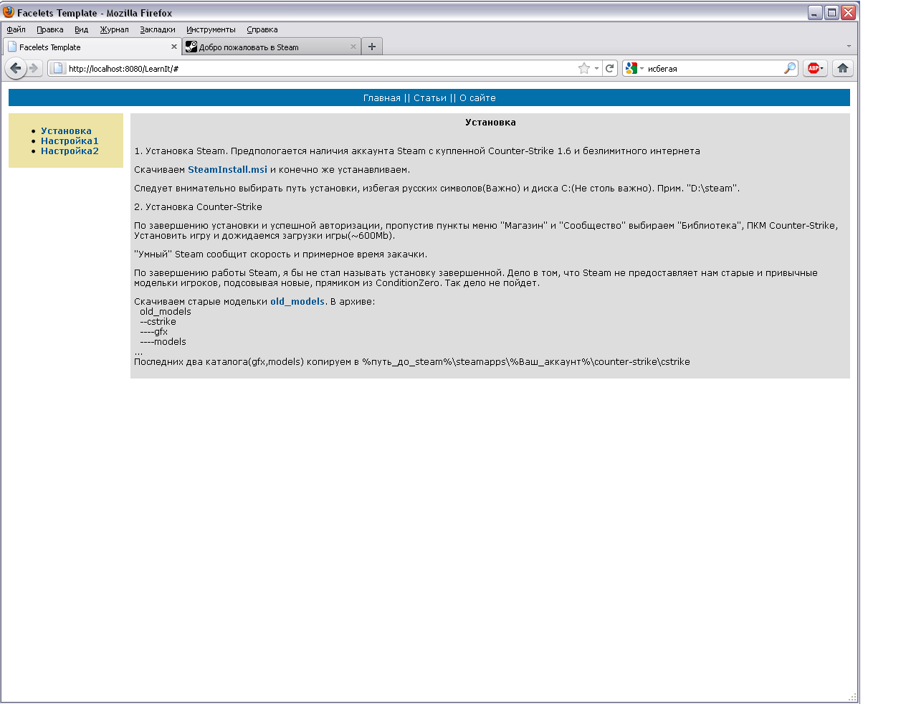Click the window resize grip corner
Screen dimensions: 906x704
pyautogui.click(x=852, y=697)
